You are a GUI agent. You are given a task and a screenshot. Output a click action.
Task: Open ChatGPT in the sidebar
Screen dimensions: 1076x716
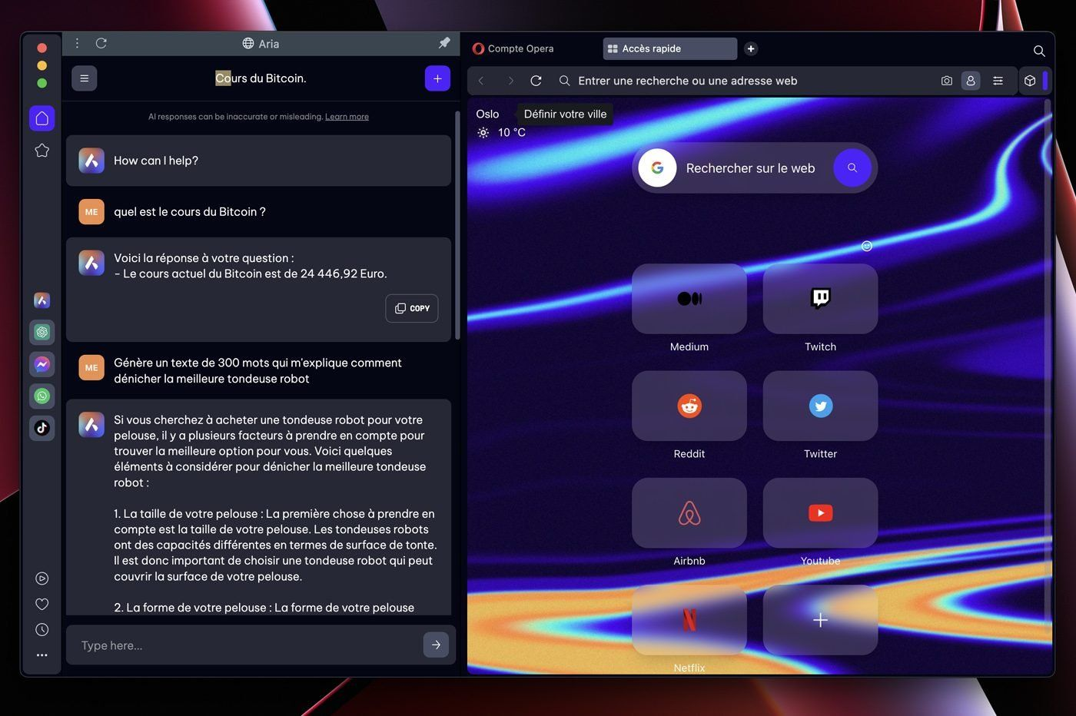pyautogui.click(x=42, y=332)
